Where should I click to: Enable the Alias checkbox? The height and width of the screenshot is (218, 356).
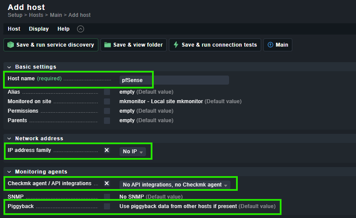tap(107, 92)
